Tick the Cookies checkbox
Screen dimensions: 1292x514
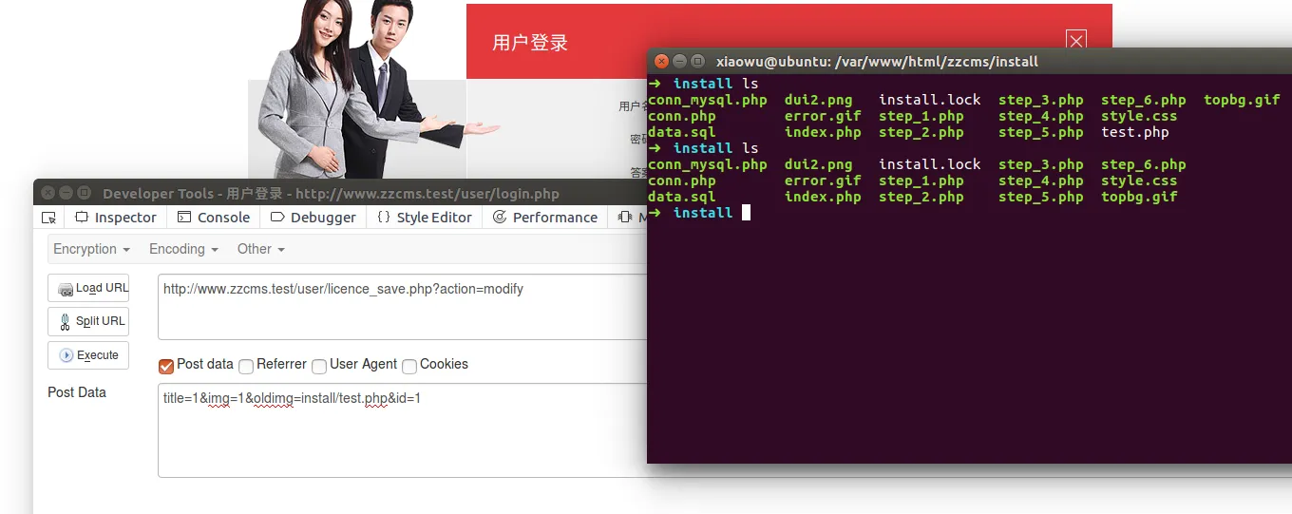409,366
